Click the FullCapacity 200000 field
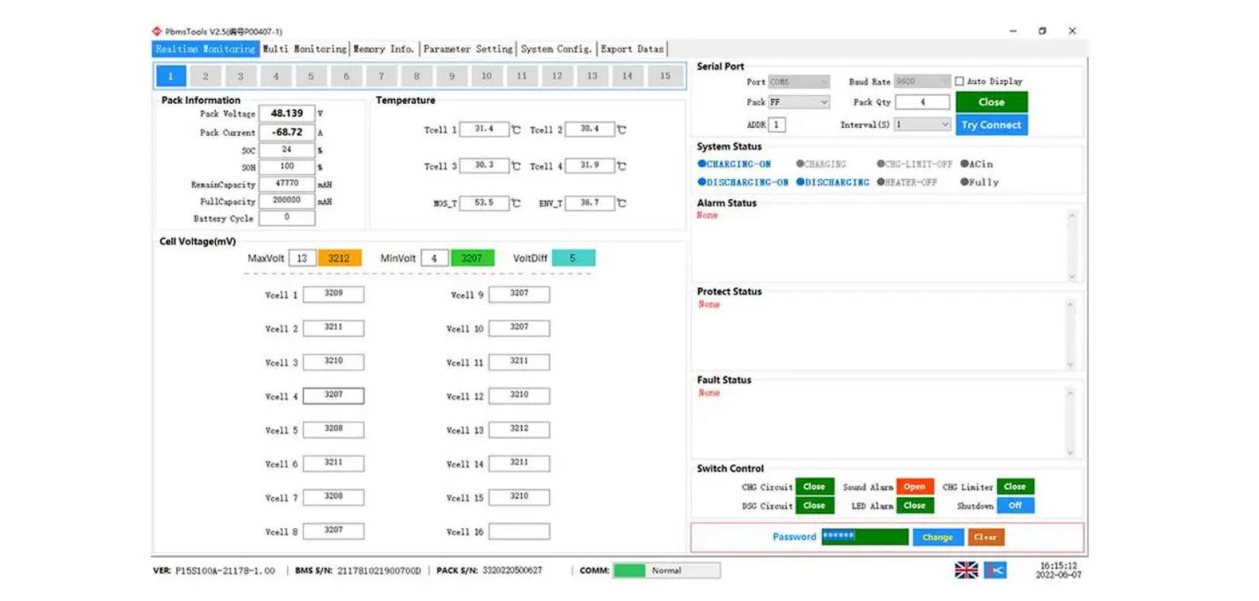Screen dimensions: 1259x601 tap(287, 201)
